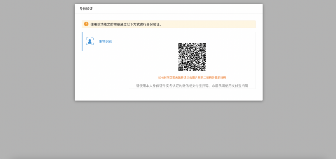The height and width of the screenshot is (159, 336).
Task: Click the orange warning exclamation icon
Action: tap(86, 24)
